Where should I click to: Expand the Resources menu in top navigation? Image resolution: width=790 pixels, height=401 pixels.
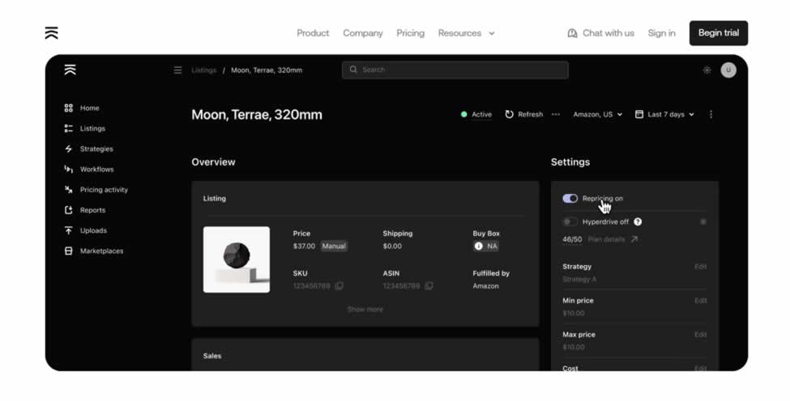(466, 33)
